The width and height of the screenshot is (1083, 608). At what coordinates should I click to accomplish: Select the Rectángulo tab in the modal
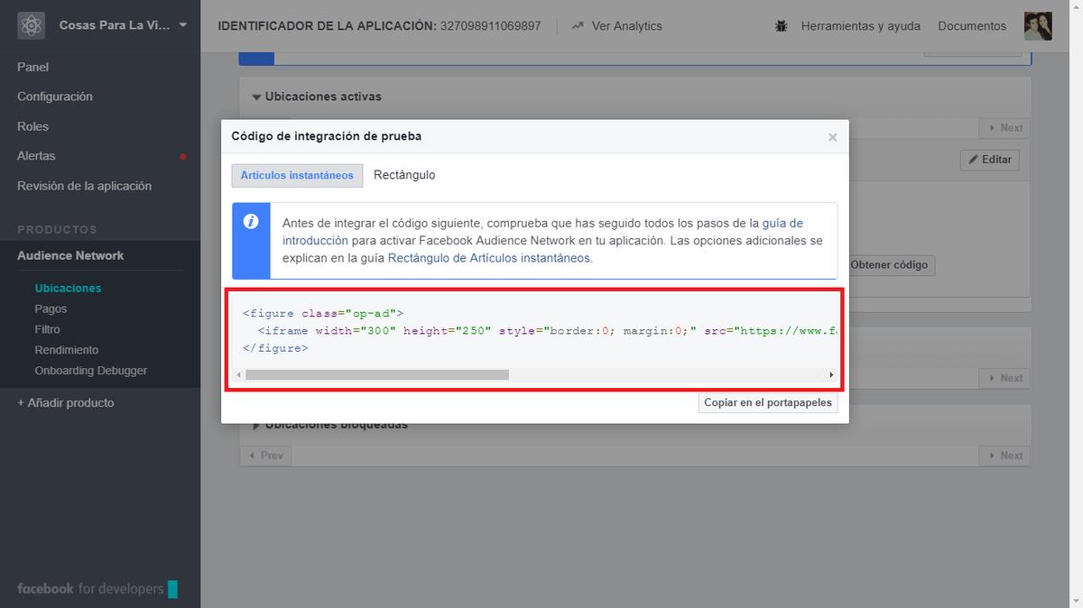(x=404, y=175)
